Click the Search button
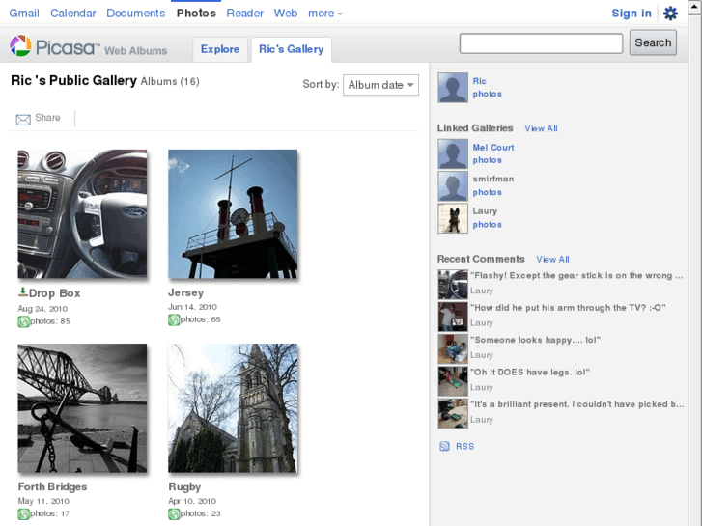Screen dimensions: 702x526 (653, 43)
